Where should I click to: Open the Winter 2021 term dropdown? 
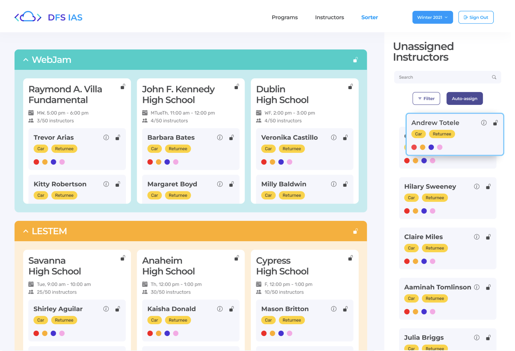coord(432,17)
